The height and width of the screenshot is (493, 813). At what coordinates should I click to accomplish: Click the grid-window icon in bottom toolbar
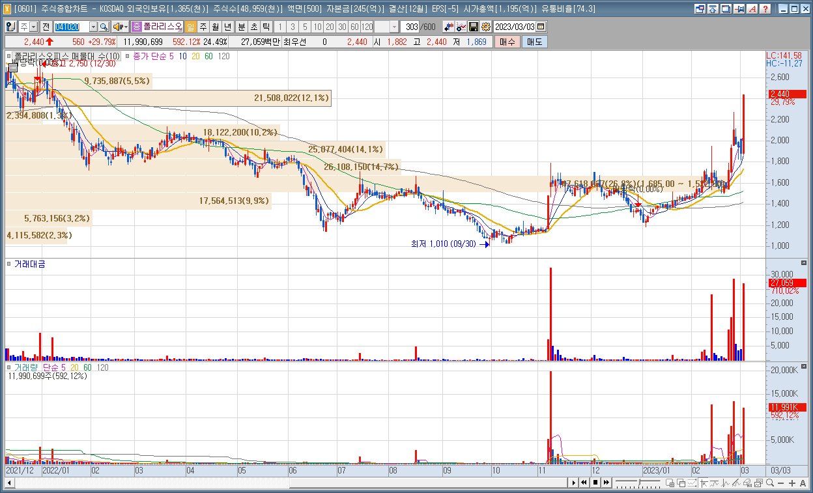tap(670, 483)
